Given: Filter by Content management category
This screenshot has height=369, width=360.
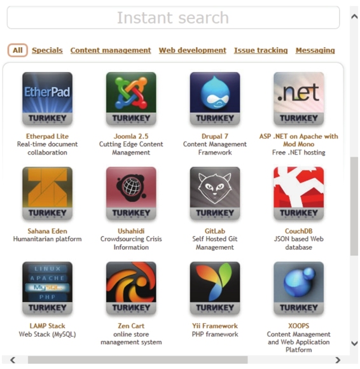Looking at the screenshot, I should [111, 50].
